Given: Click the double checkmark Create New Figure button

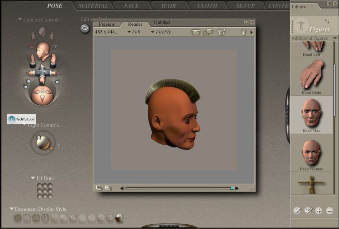Looking at the screenshot, I should [308, 210].
